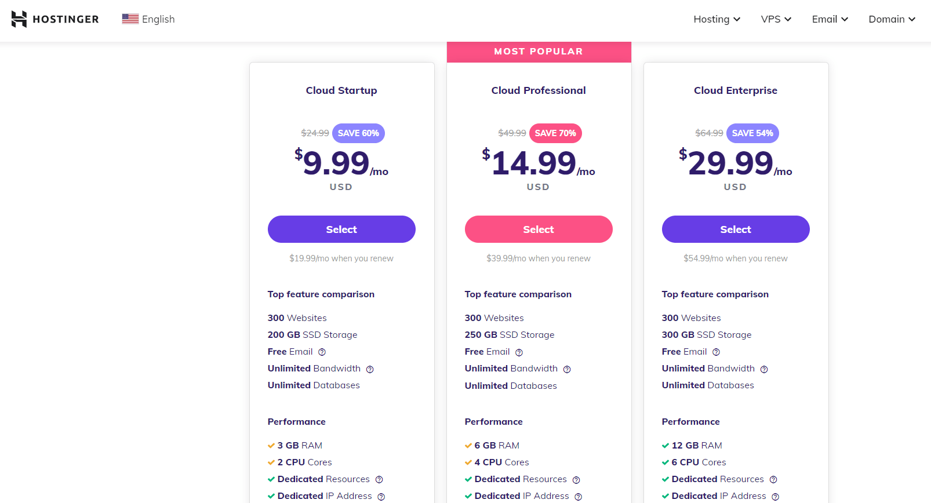This screenshot has width=931, height=503.
Task: Open Dedicated IP Address help icon in Cloud Professional
Action: (579, 497)
